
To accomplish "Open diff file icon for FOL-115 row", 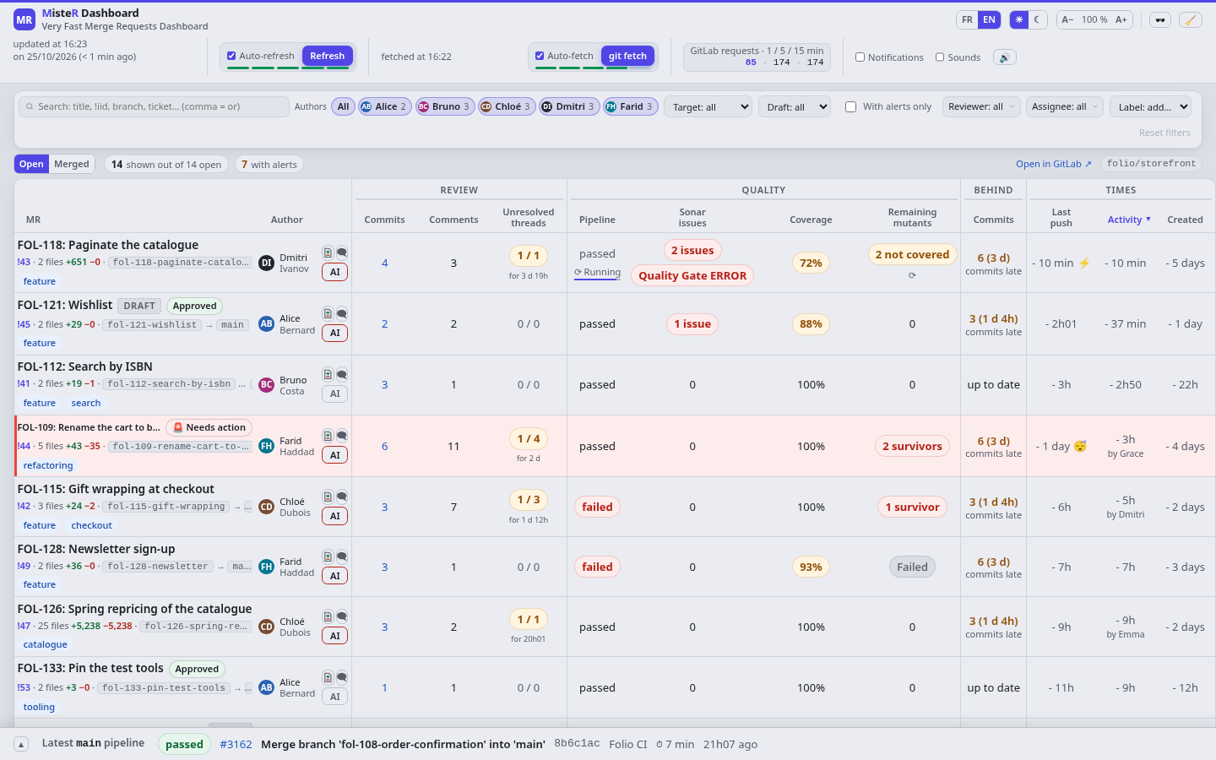I will [328, 497].
